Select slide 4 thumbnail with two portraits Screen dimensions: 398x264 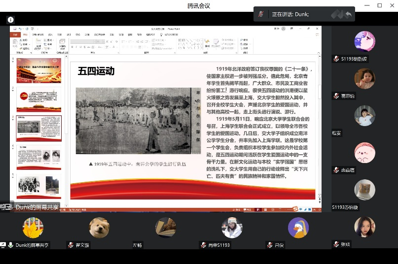(x=39, y=157)
